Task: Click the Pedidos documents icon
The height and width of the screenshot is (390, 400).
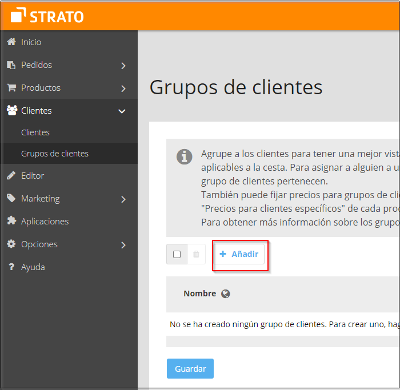Action: click(11, 65)
